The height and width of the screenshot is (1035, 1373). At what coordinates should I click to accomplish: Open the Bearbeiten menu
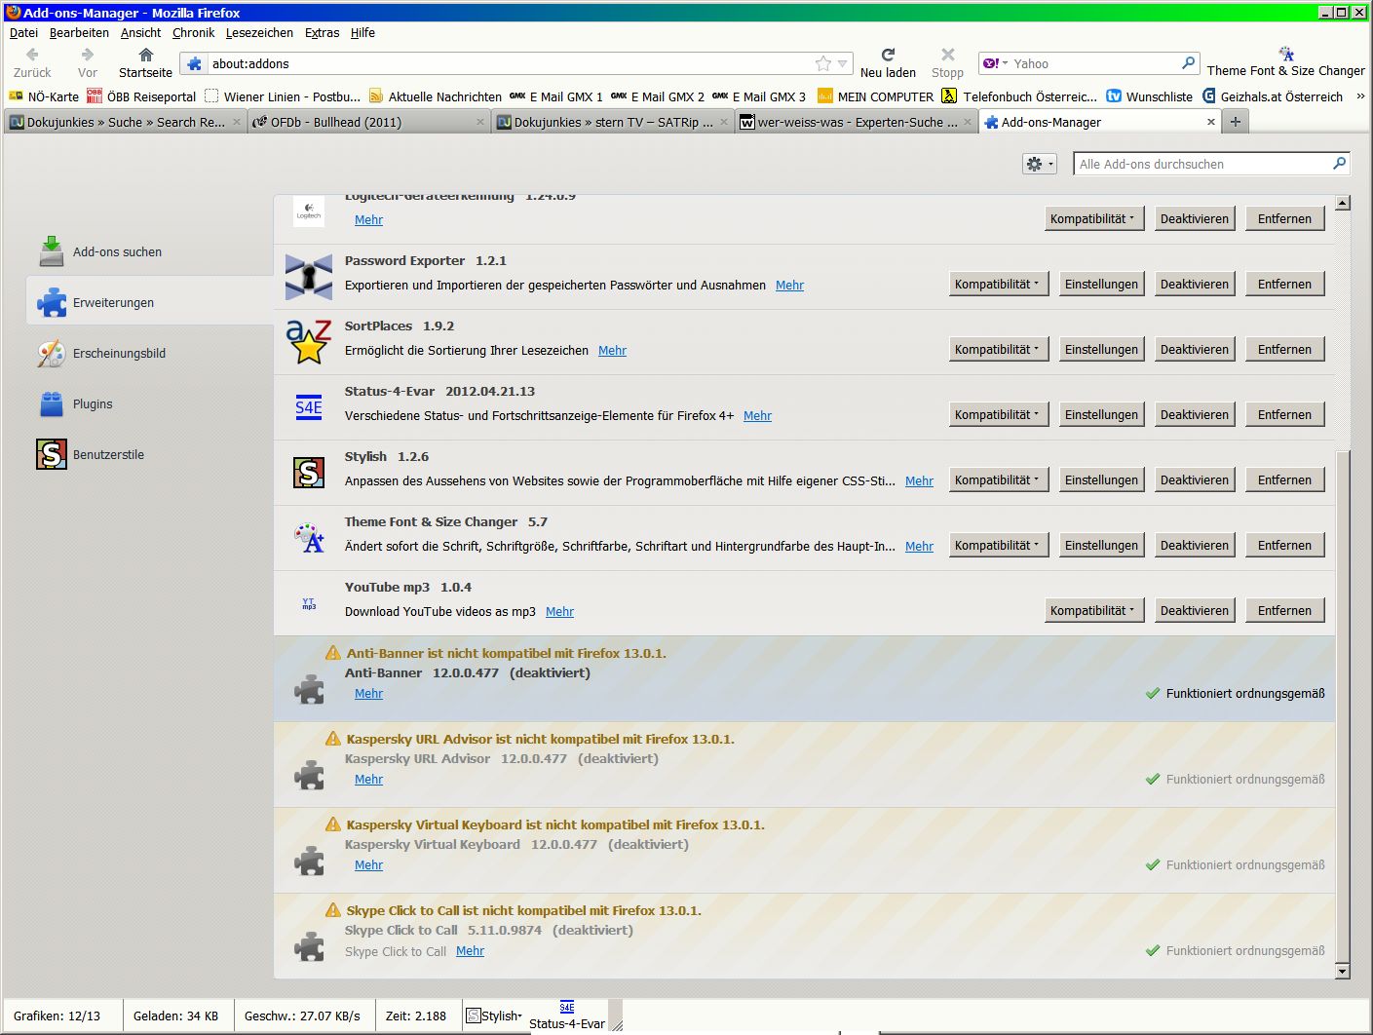coord(79,32)
